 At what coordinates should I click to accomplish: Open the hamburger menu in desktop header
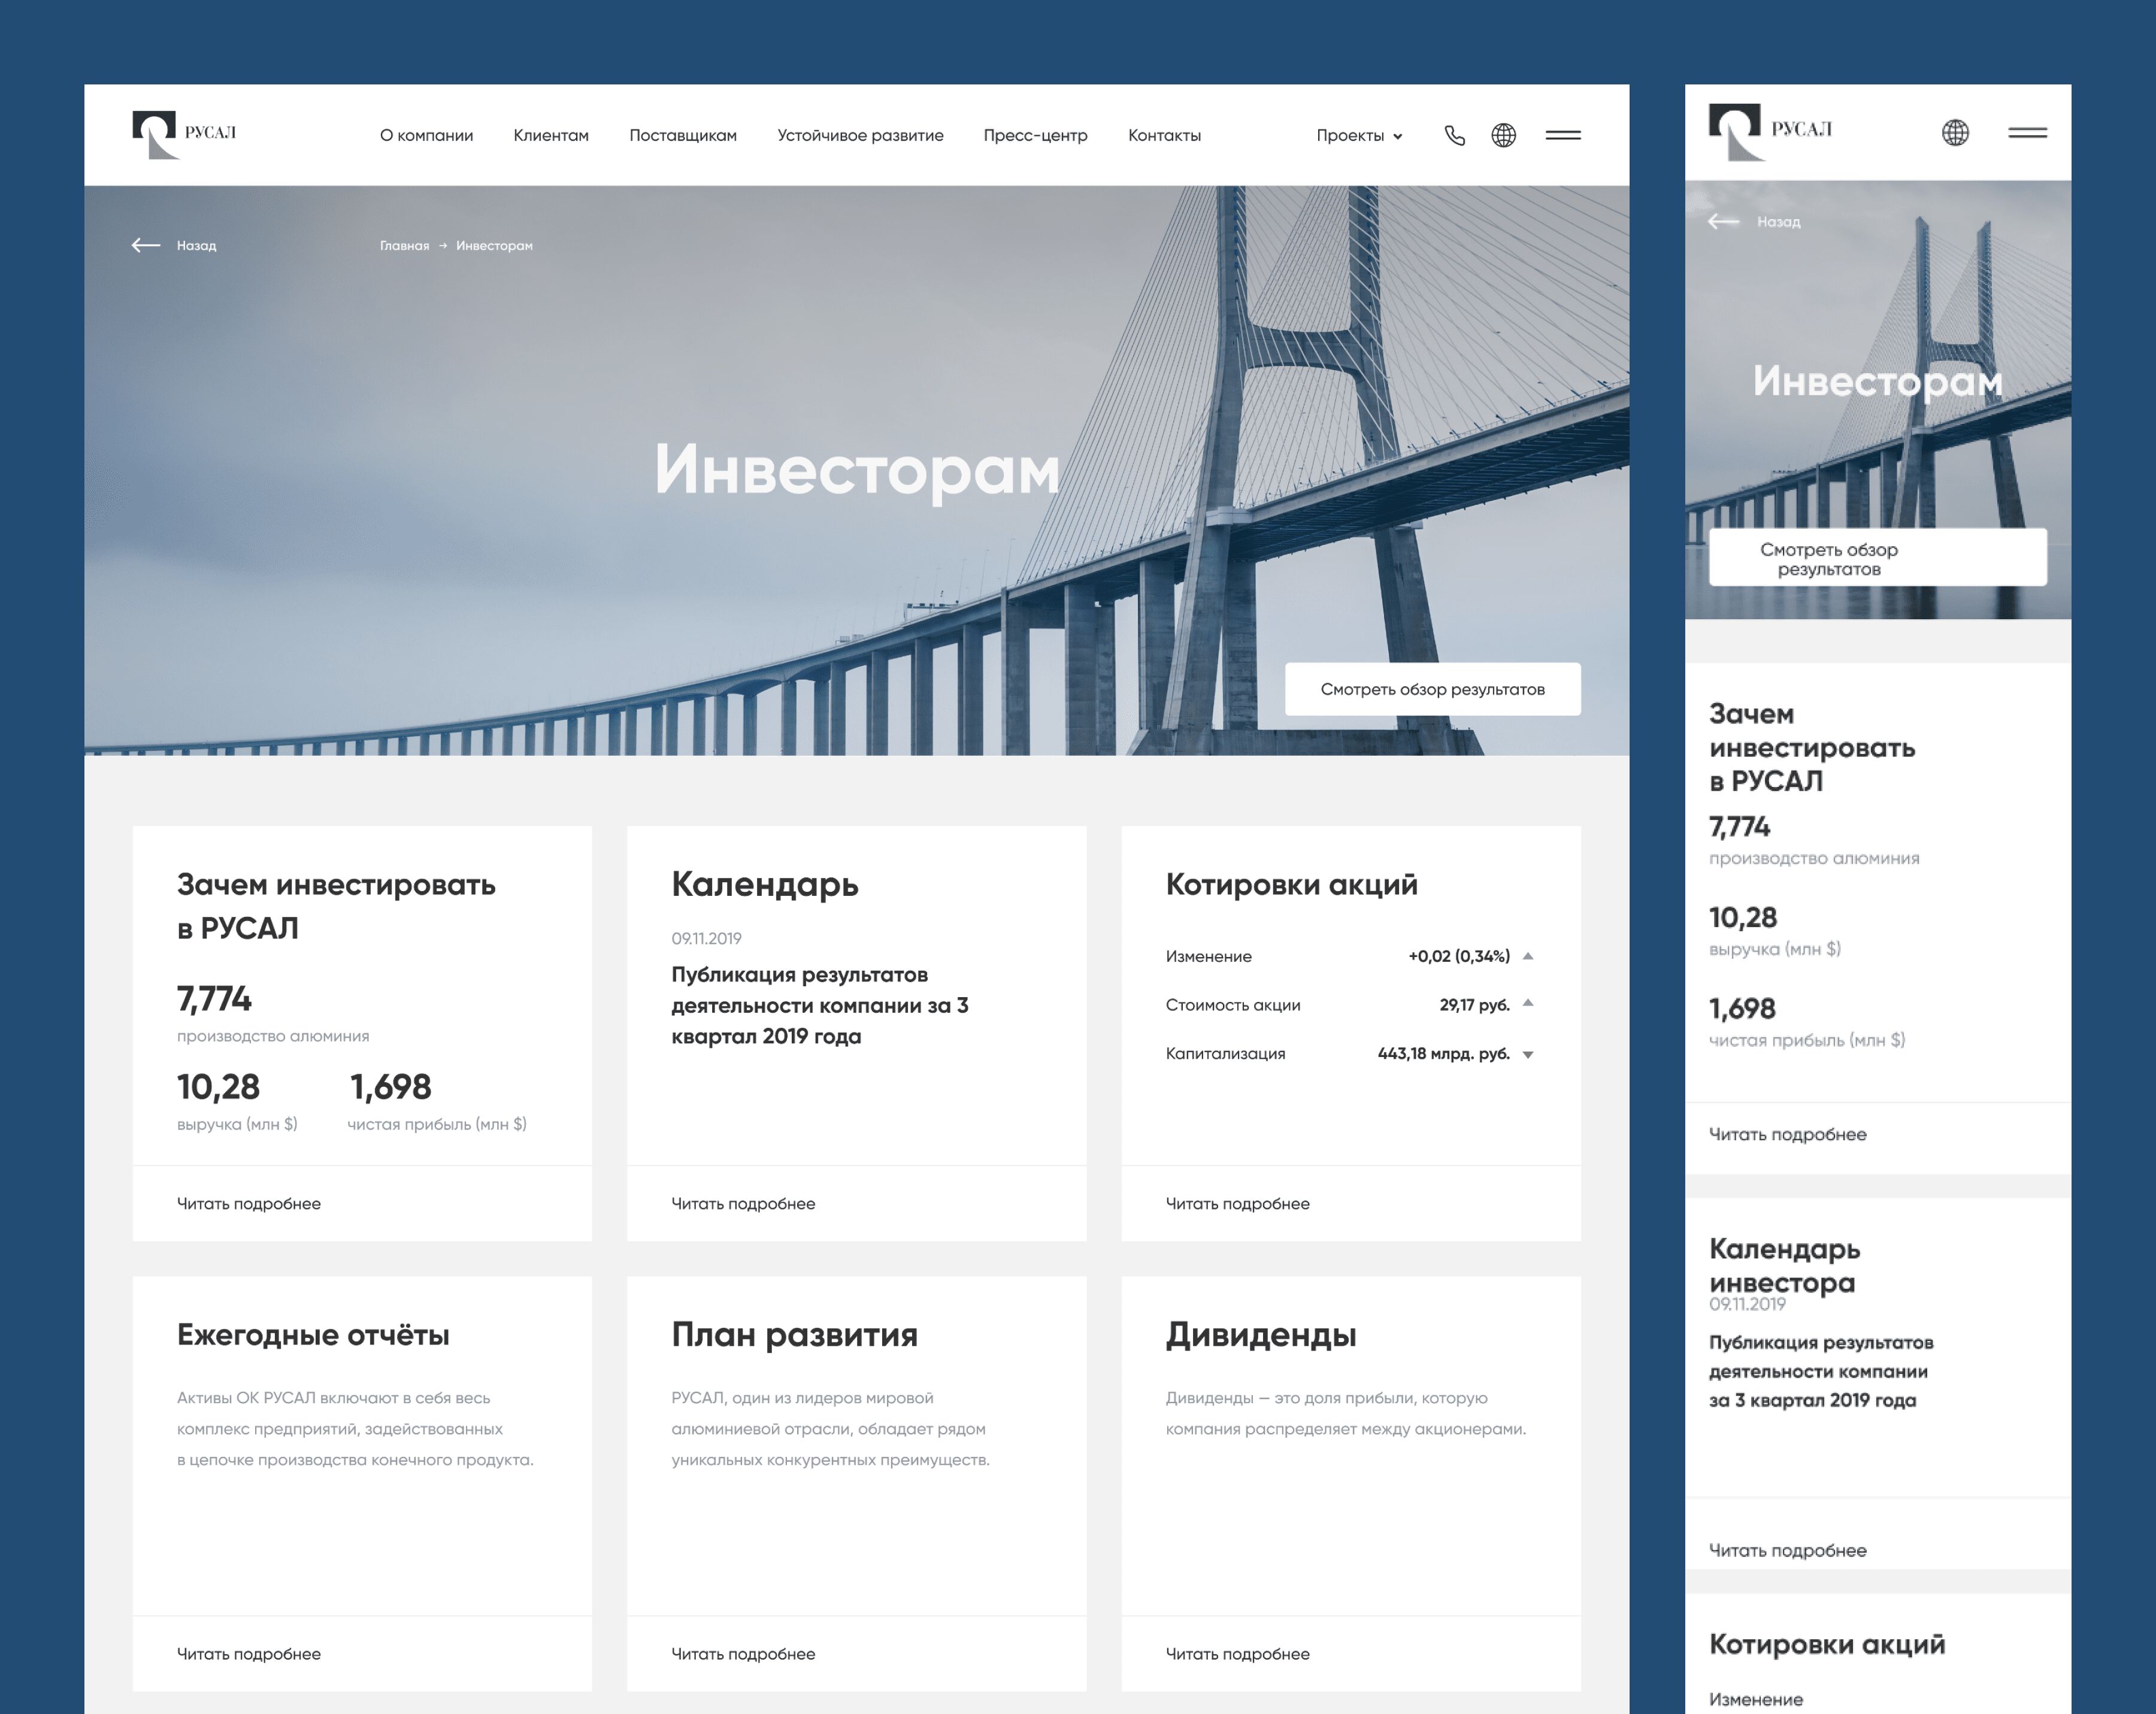click(x=1563, y=134)
